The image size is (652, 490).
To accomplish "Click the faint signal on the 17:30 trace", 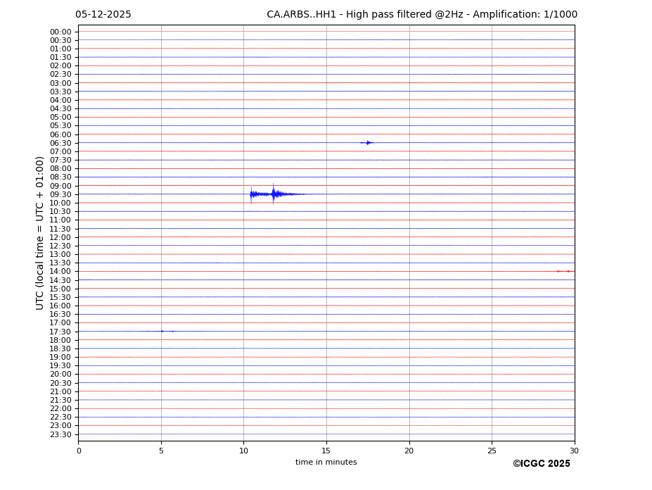I will (x=162, y=331).
